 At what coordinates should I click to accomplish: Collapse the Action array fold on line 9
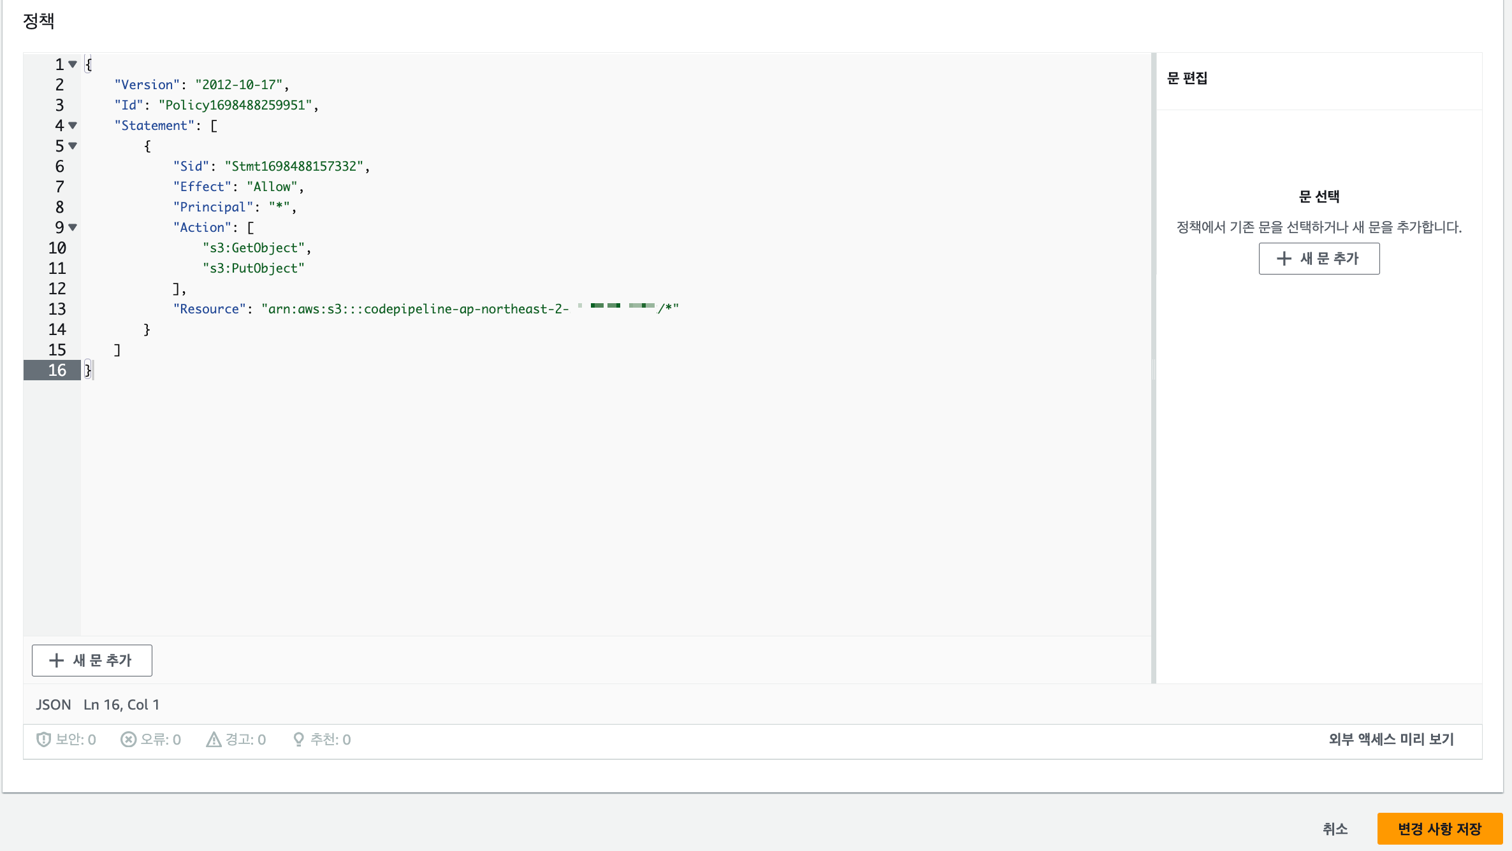(x=73, y=227)
